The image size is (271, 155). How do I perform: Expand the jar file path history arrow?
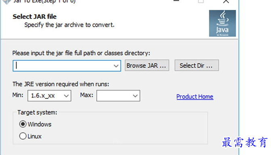coord(116,66)
